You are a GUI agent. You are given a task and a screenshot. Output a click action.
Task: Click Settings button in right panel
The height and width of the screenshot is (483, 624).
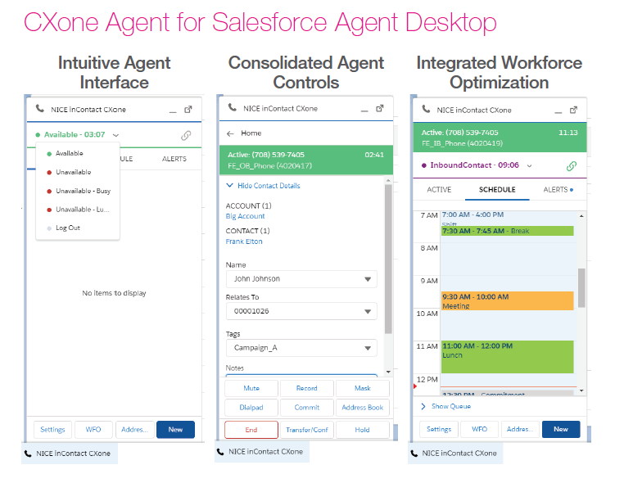point(439,429)
